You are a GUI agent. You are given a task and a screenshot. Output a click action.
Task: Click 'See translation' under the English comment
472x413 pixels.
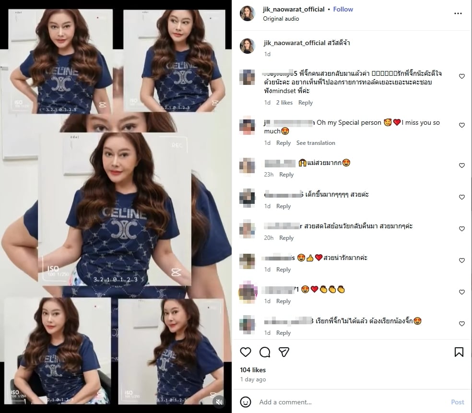click(316, 143)
